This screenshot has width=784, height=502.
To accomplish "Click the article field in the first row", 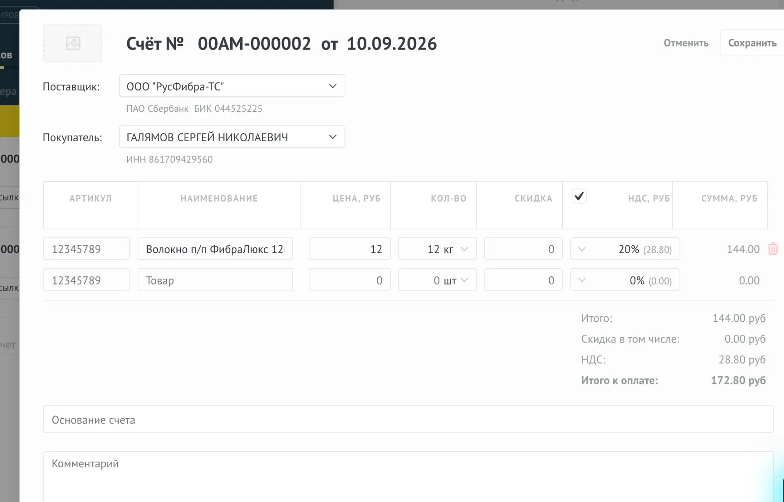I will [87, 249].
